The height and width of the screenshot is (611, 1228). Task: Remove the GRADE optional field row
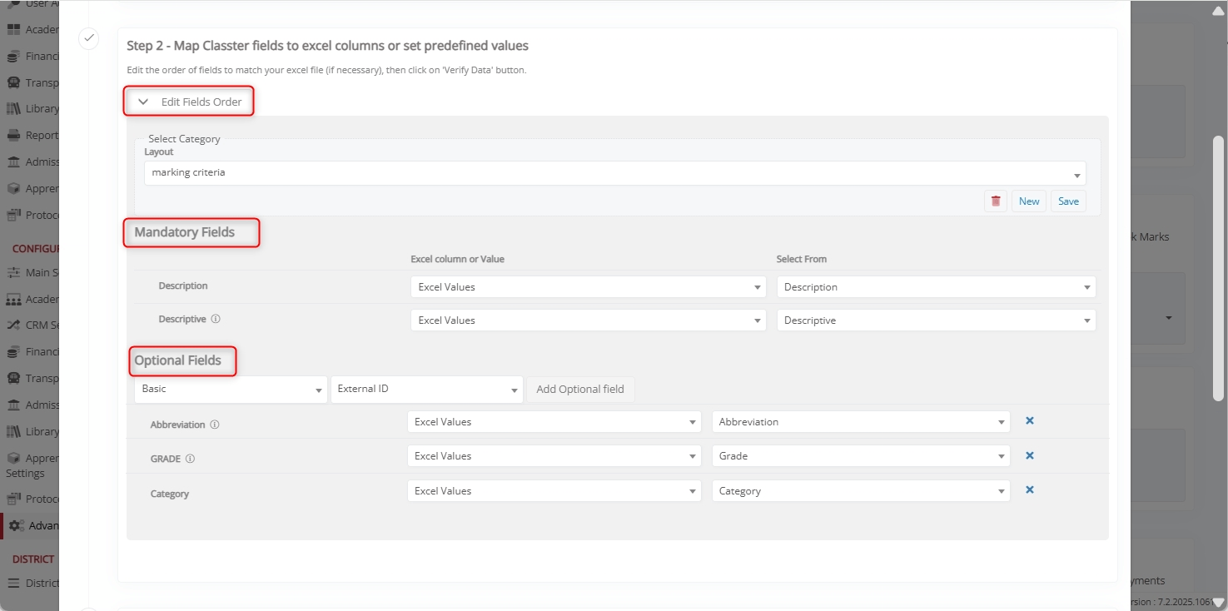tap(1029, 456)
